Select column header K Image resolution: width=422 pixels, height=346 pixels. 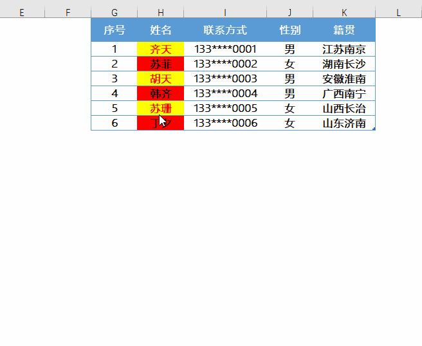[x=344, y=12]
